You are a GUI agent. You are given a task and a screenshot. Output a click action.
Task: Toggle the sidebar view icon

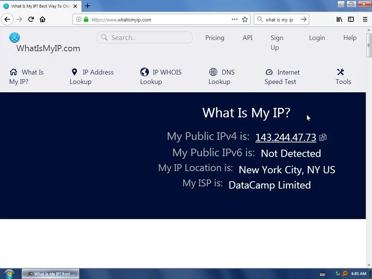pyautogui.click(x=351, y=20)
